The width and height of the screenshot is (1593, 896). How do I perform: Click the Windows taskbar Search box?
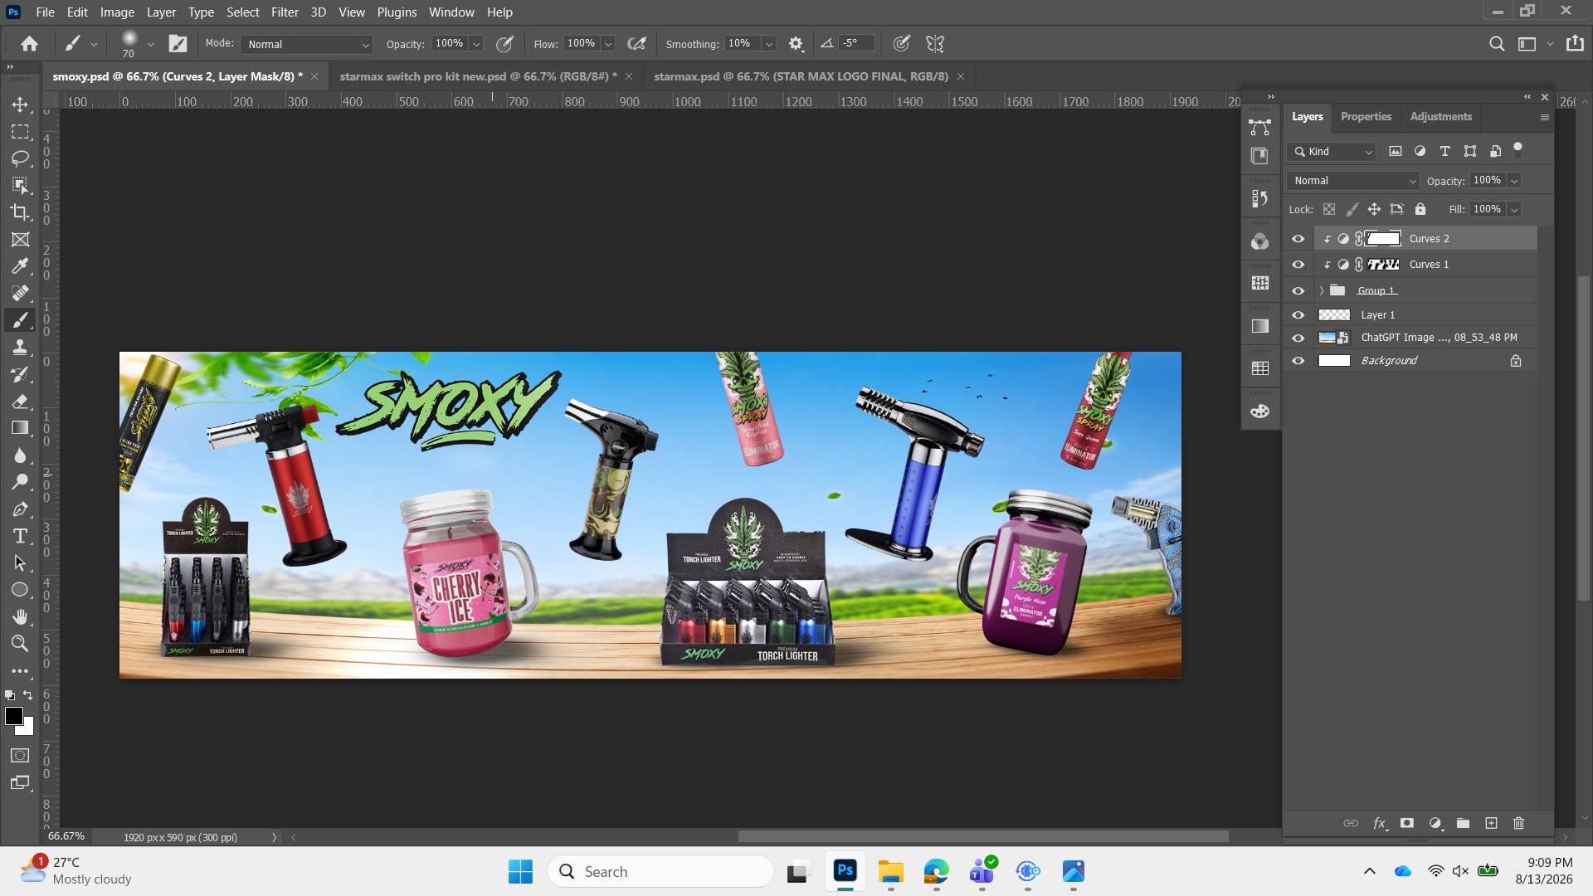pyautogui.click(x=660, y=871)
